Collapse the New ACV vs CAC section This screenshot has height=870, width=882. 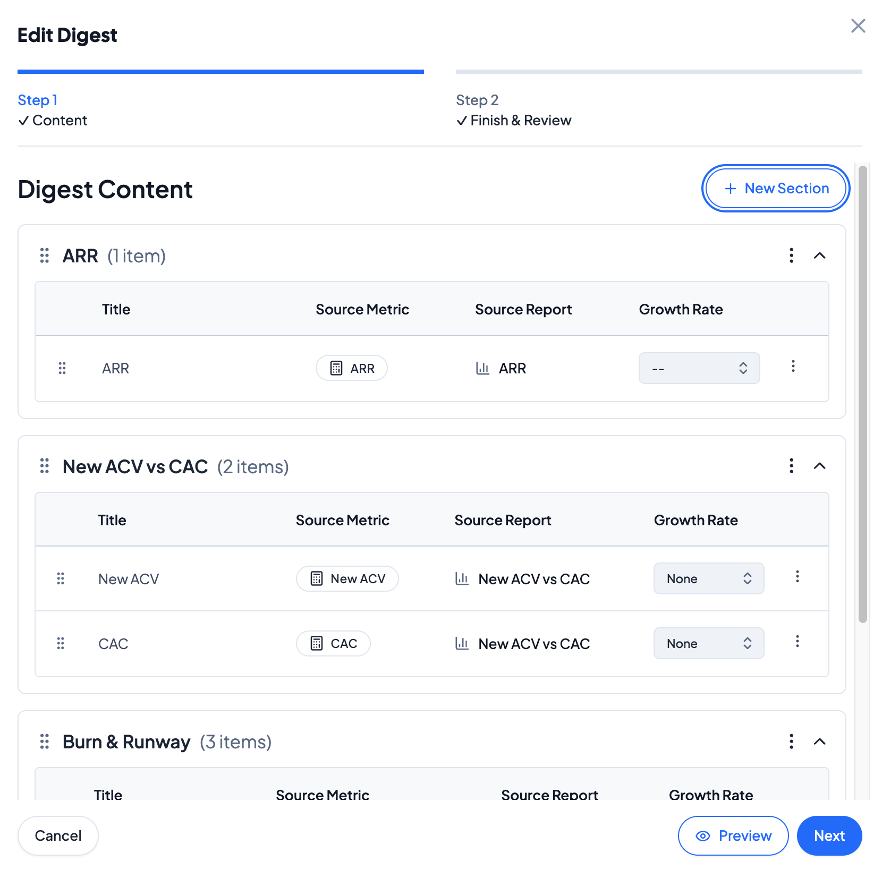coord(819,466)
